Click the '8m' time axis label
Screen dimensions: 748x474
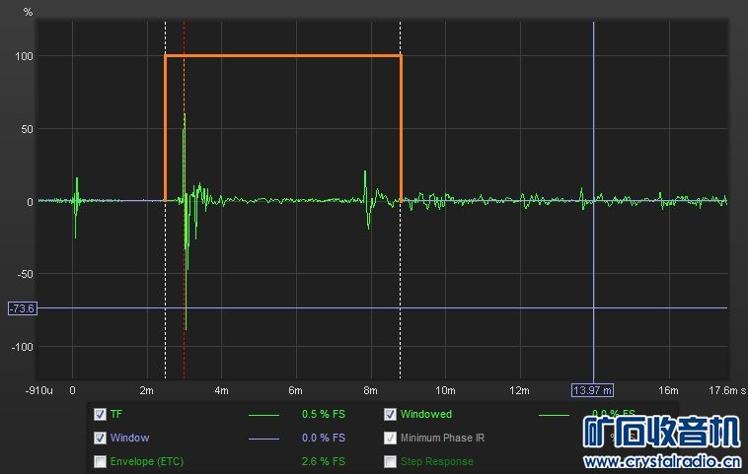pyautogui.click(x=370, y=390)
